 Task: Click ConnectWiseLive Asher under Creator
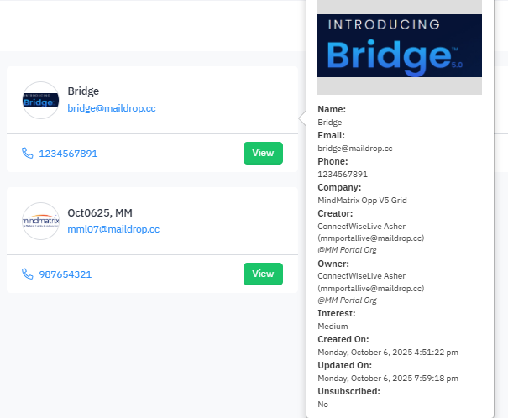(x=361, y=227)
